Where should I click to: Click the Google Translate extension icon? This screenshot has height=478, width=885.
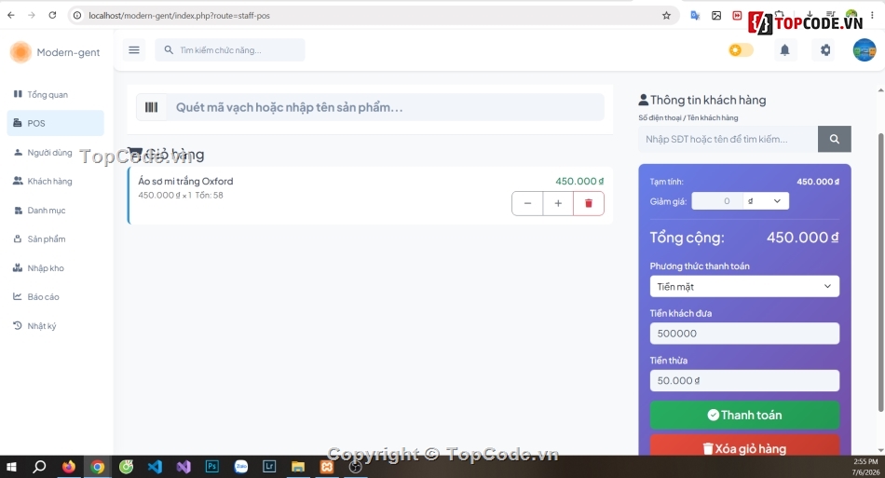pos(695,15)
